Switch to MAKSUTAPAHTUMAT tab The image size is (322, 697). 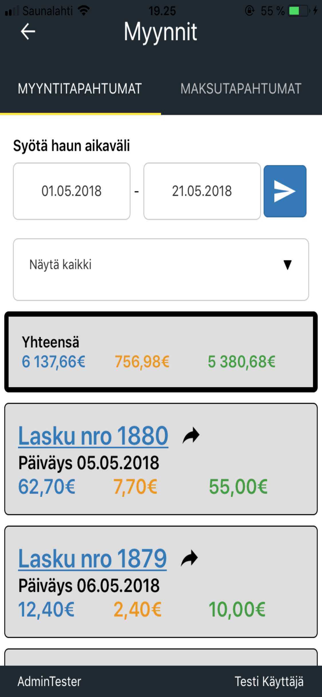(241, 89)
